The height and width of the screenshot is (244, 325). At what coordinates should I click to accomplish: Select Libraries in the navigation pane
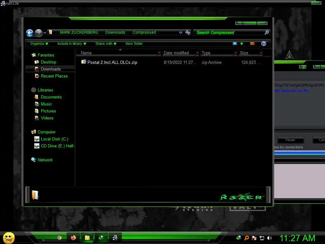45,90
